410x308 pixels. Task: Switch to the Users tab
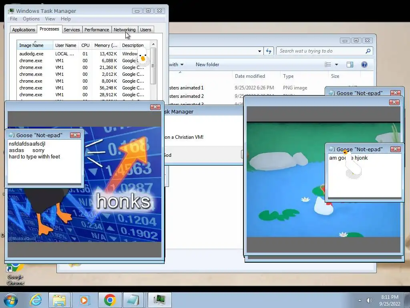[x=145, y=30]
